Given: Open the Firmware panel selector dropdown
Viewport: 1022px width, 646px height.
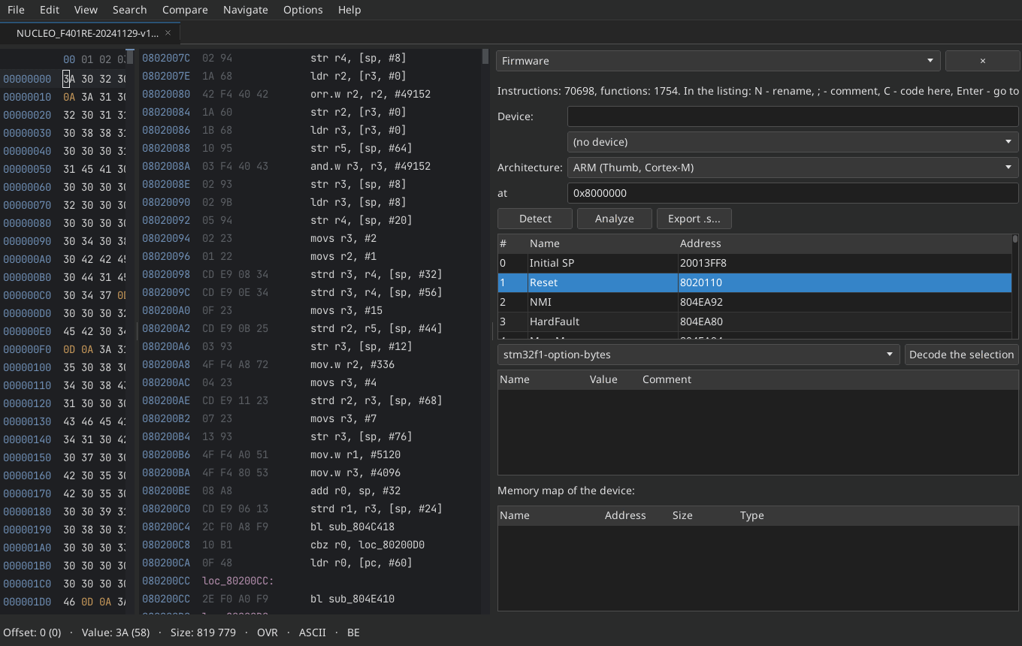Looking at the screenshot, I should (x=718, y=61).
